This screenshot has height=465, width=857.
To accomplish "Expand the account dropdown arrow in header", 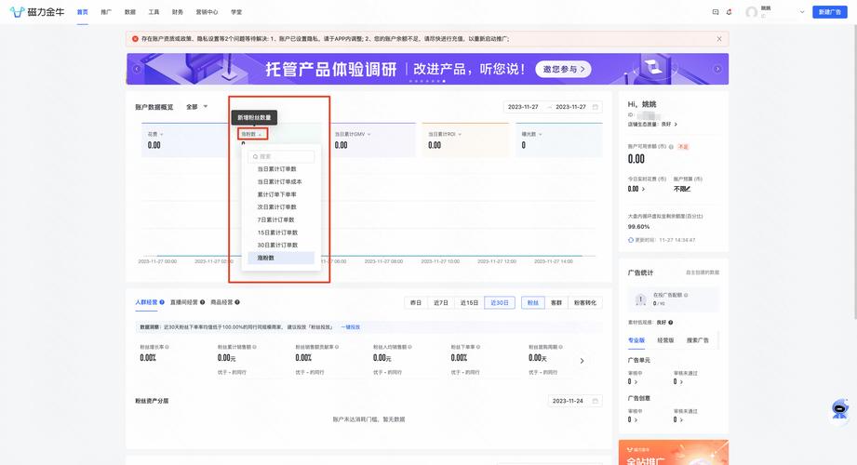I will pyautogui.click(x=802, y=12).
